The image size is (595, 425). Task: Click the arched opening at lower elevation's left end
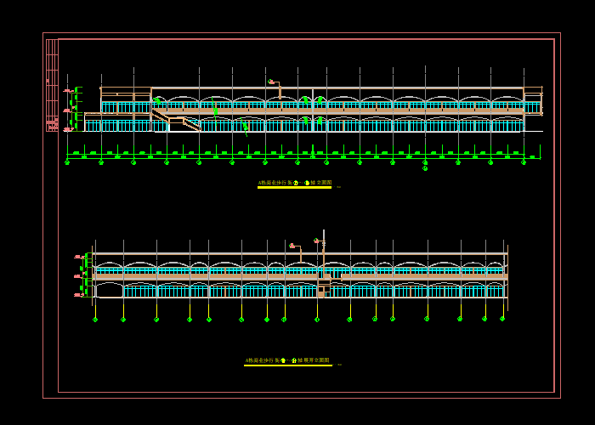pyautogui.click(x=110, y=290)
